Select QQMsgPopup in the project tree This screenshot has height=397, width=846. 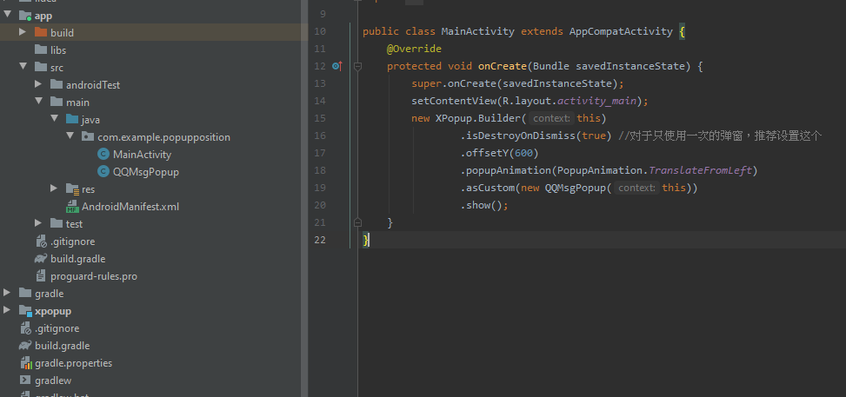(x=146, y=171)
